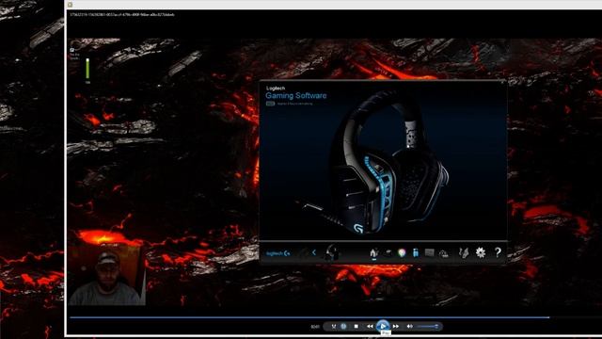Open the surround sound headphone icon
602x339 pixels.
click(443, 253)
